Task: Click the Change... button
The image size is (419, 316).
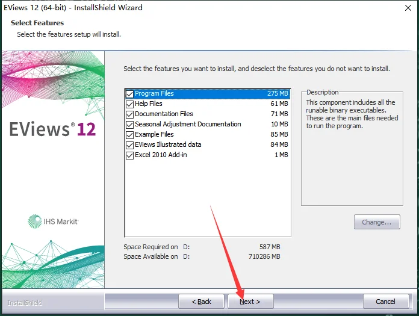Action: (377, 222)
